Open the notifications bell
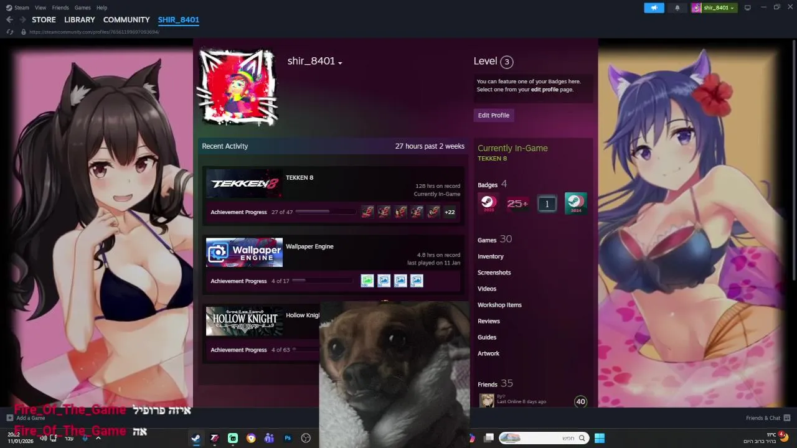Screen dimensions: 797x448 tap(677, 7)
